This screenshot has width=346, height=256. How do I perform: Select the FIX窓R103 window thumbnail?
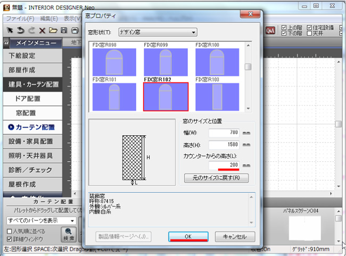217,97
